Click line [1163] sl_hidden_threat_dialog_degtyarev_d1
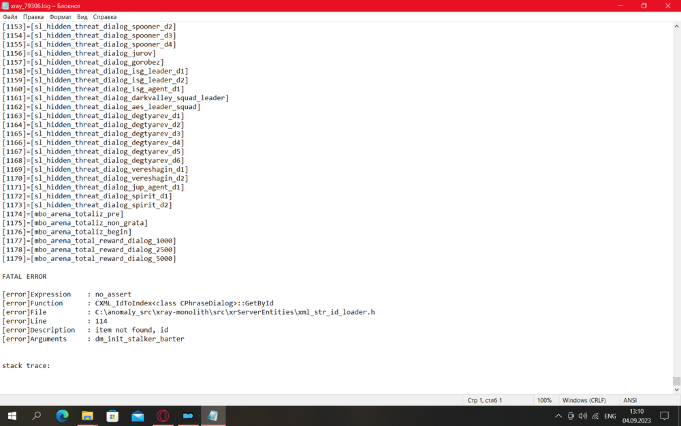This screenshot has height=426, width=681. [93, 116]
